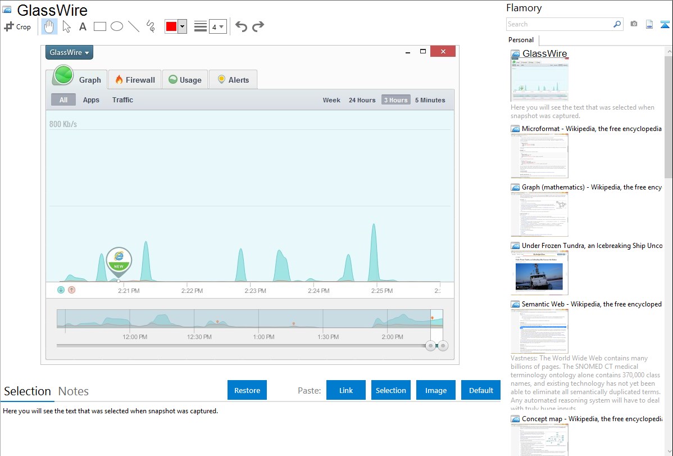Click the Paste Link button
Screen dimensions: 673x456
[346, 390]
